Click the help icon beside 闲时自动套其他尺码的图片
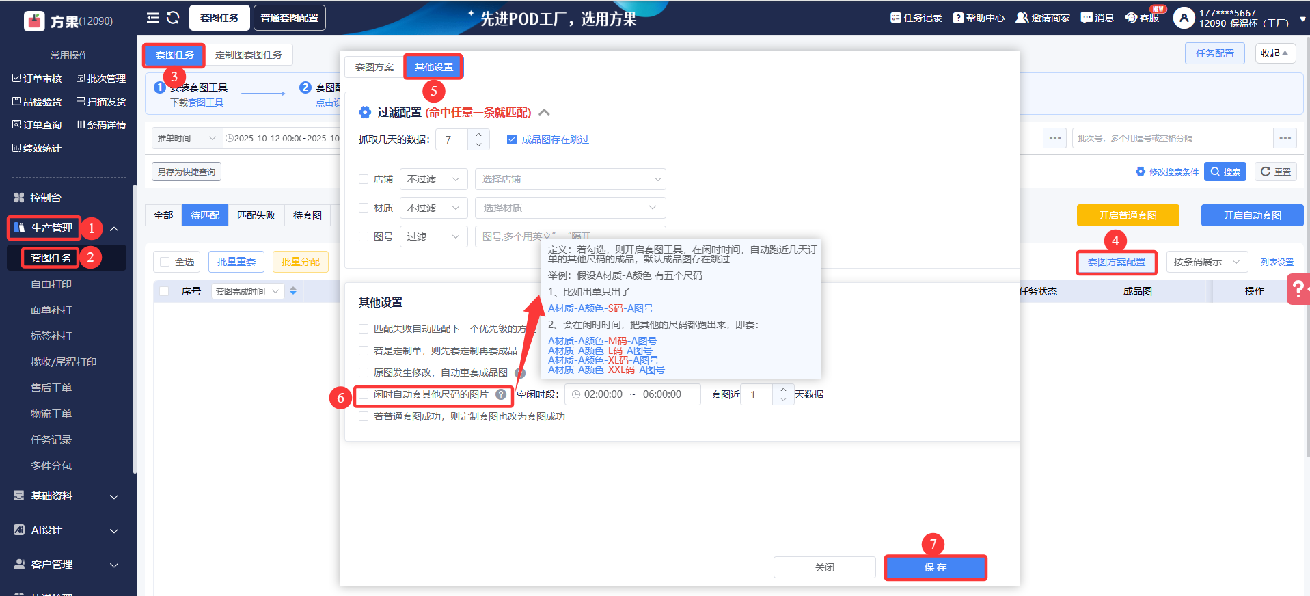The image size is (1310, 596). click(501, 394)
